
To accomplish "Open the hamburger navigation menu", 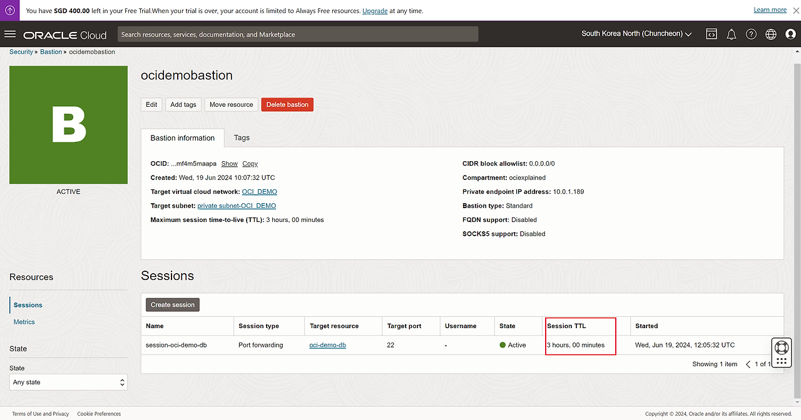I will pos(10,34).
